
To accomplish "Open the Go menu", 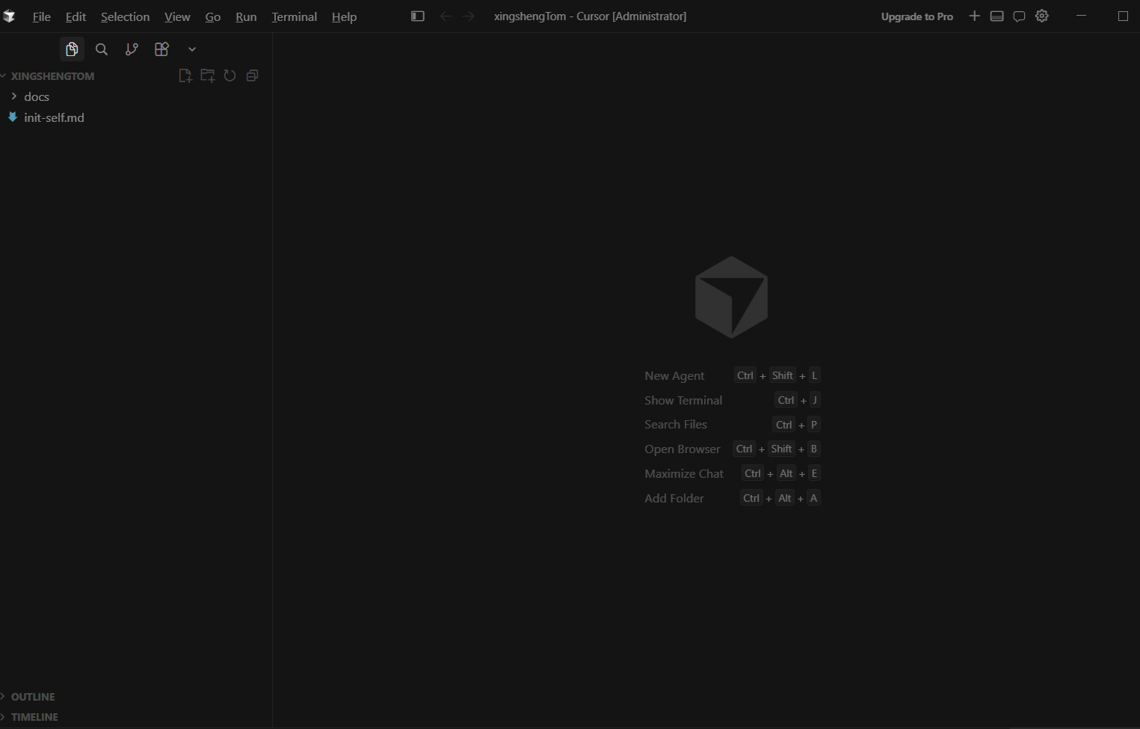I will 213,16.
